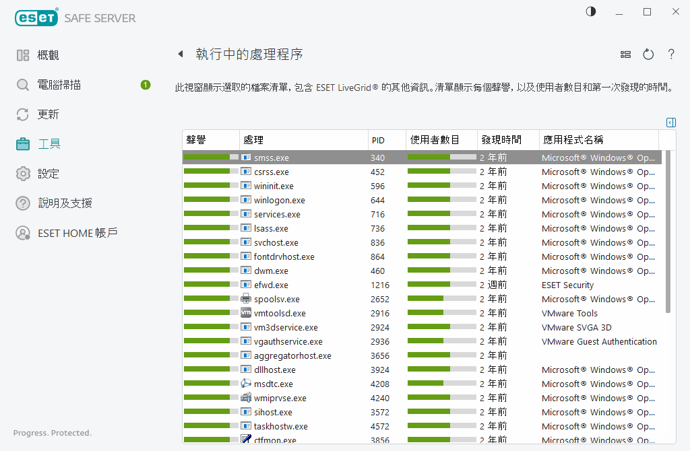
Task: Toggle the list view mode icon
Action: (x=625, y=55)
